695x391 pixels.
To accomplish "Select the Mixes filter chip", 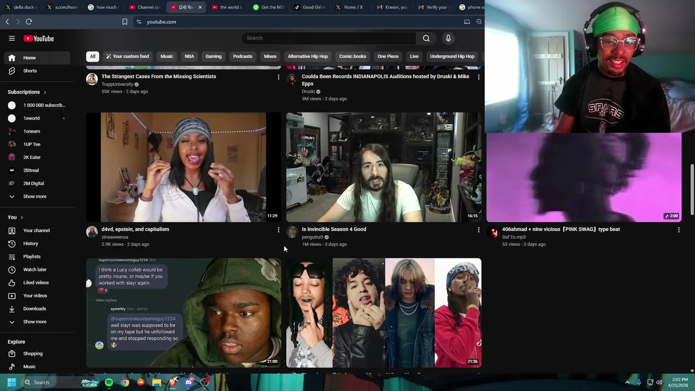I will coord(270,56).
